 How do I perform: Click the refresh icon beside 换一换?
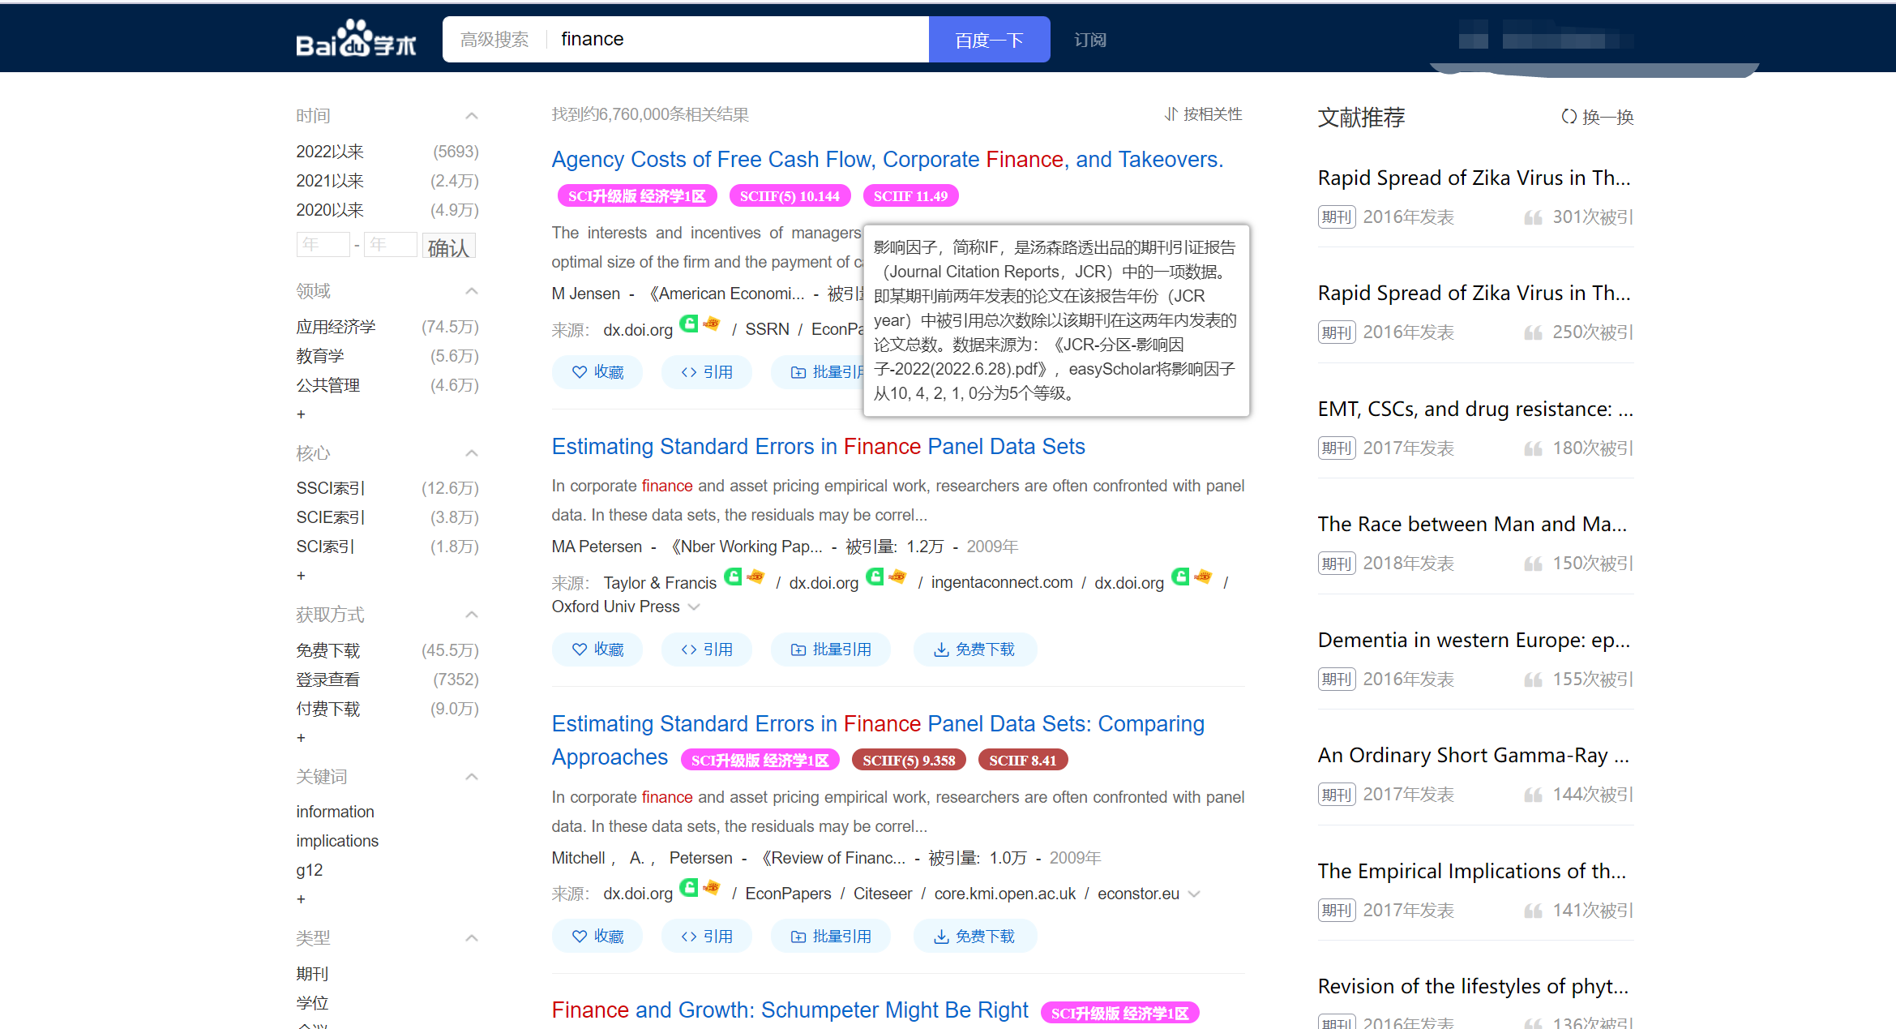(x=1569, y=117)
